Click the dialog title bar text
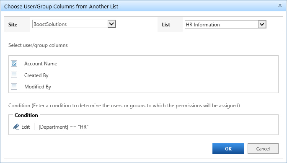The width and height of the screenshot is (287, 163). click(x=61, y=7)
